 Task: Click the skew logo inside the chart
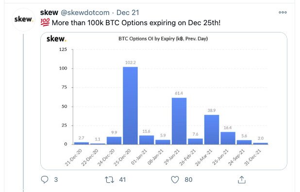click(x=56, y=39)
